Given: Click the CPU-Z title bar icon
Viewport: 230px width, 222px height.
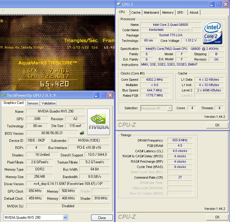Looking at the screenshot, I should coord(119,4).
